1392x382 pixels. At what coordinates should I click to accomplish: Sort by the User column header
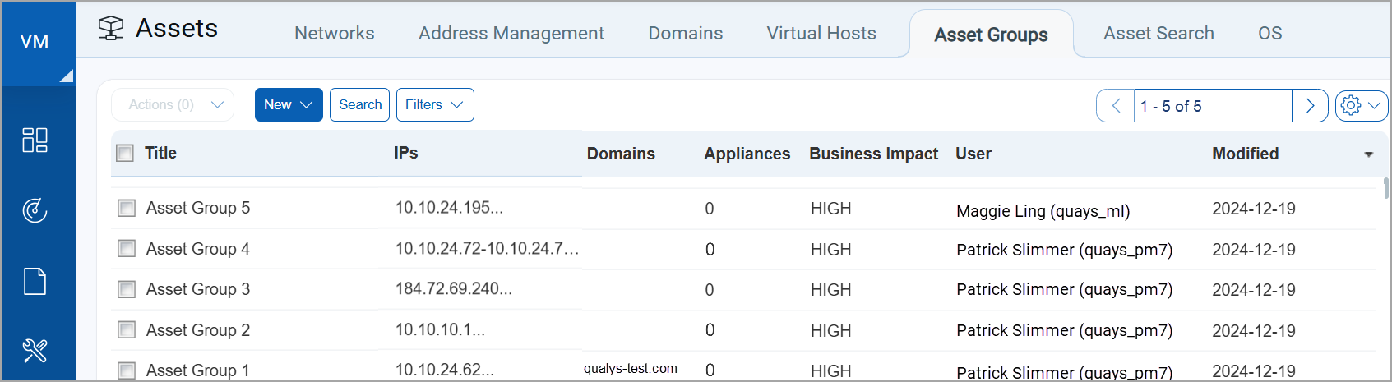pyautogui.click(x=973, y=154)
